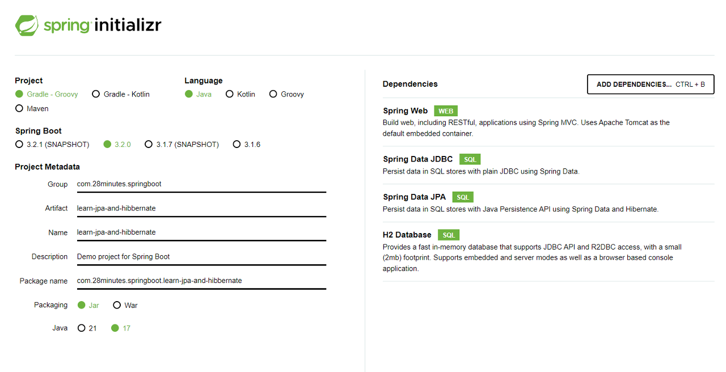Click the Spring Web dependency entry

(405, 111)
